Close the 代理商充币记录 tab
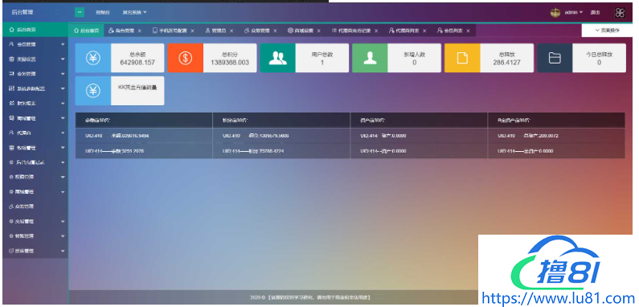Image resolution: width=639 pixels, height=307 pixels. (376, 31)
